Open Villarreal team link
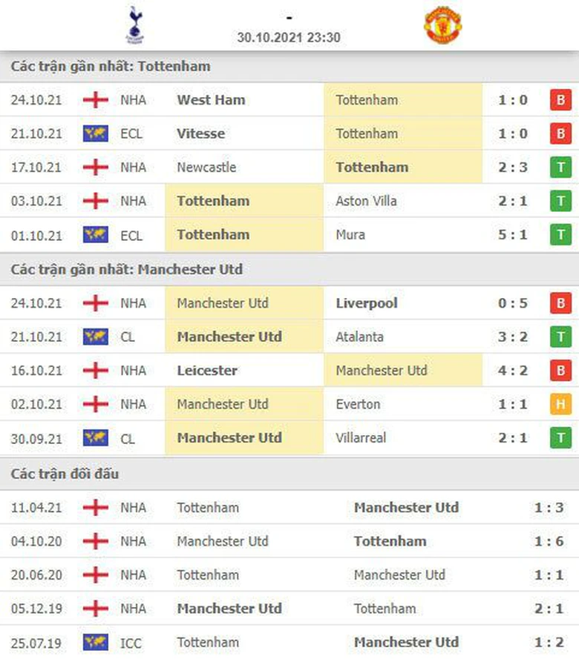The width and height of the screenshot is (579, 659). (x=361, y=438)
